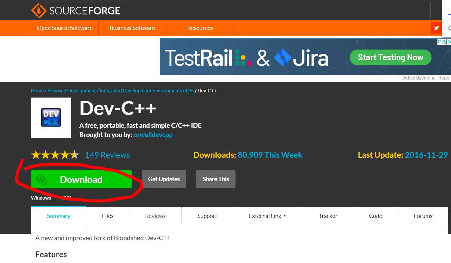Go to the Browse breadcrumb link

[x=55, y=91]
